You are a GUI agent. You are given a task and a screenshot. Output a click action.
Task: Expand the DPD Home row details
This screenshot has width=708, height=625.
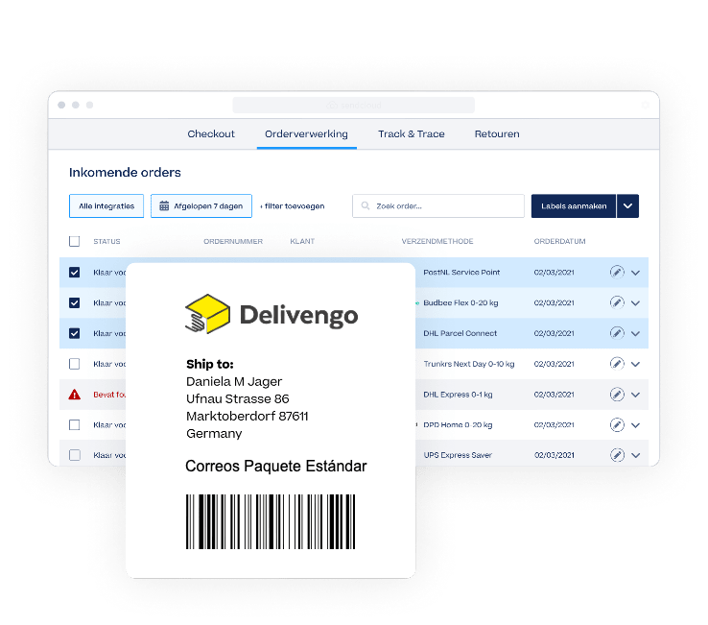635,425
